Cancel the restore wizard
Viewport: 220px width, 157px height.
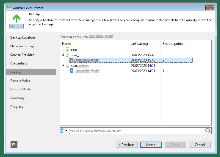tap(200, 145)
